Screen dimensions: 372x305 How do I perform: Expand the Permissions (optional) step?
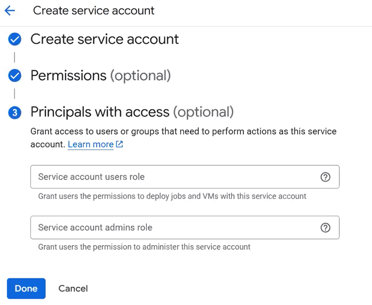(x=100, y=76)
